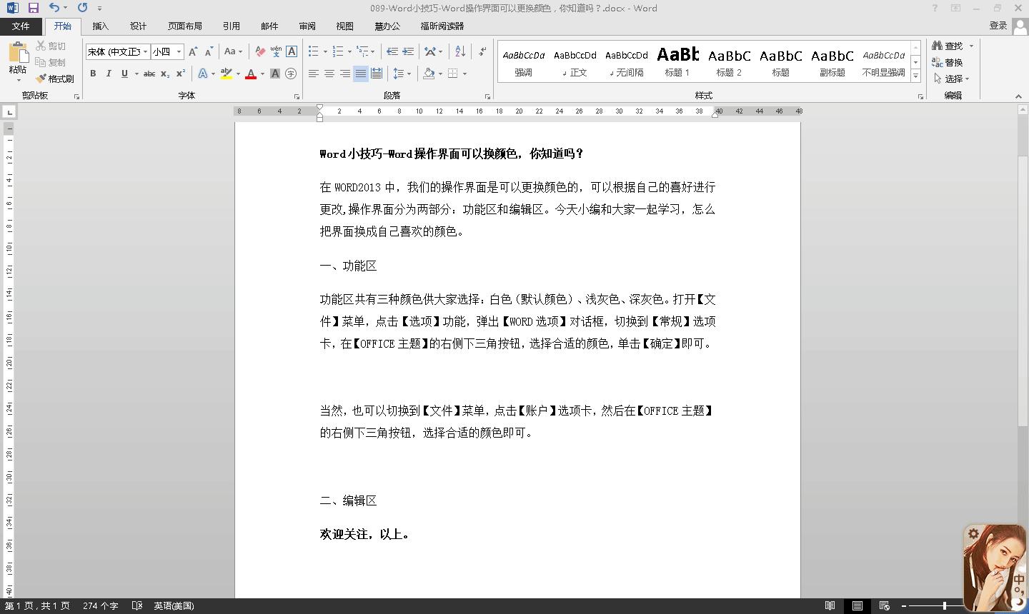Apply superscript formatting
This screenshot has height=614, width=1029.
tap(181, 74)
